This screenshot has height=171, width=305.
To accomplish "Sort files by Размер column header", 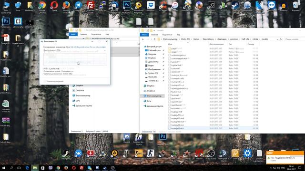I will [251, 44].
